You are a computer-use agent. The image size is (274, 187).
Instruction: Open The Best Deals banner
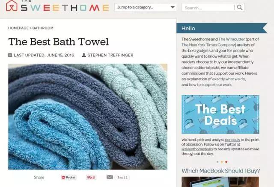(220, 114)
